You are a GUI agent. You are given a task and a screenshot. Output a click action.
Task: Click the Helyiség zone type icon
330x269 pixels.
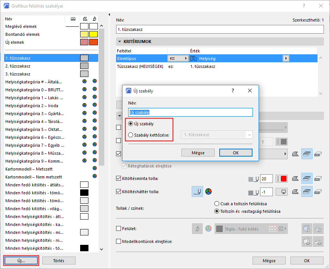pos(194,58)
